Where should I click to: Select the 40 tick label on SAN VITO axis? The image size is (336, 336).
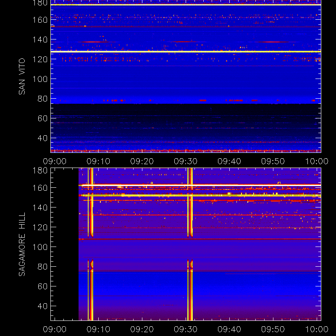pyautogui.click(x=42, y=138)
